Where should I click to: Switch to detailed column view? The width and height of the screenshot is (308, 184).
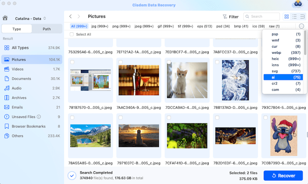(x=302, y=17)
